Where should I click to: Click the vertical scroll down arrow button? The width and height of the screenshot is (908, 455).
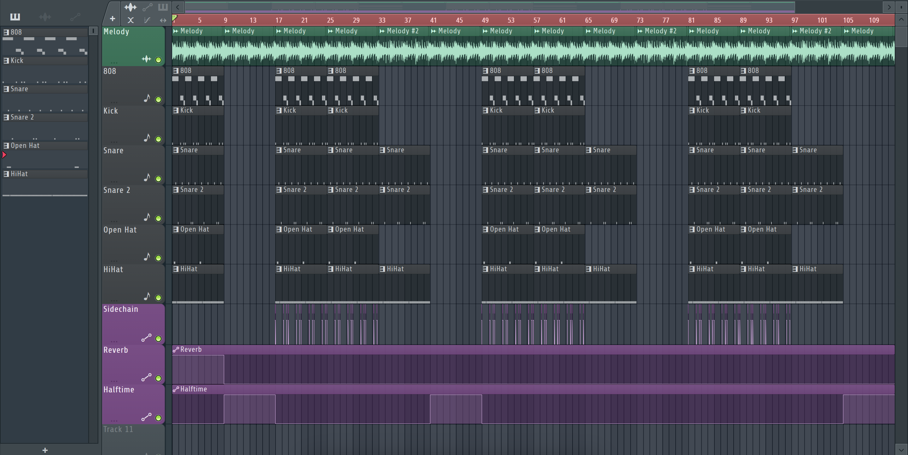901,449
